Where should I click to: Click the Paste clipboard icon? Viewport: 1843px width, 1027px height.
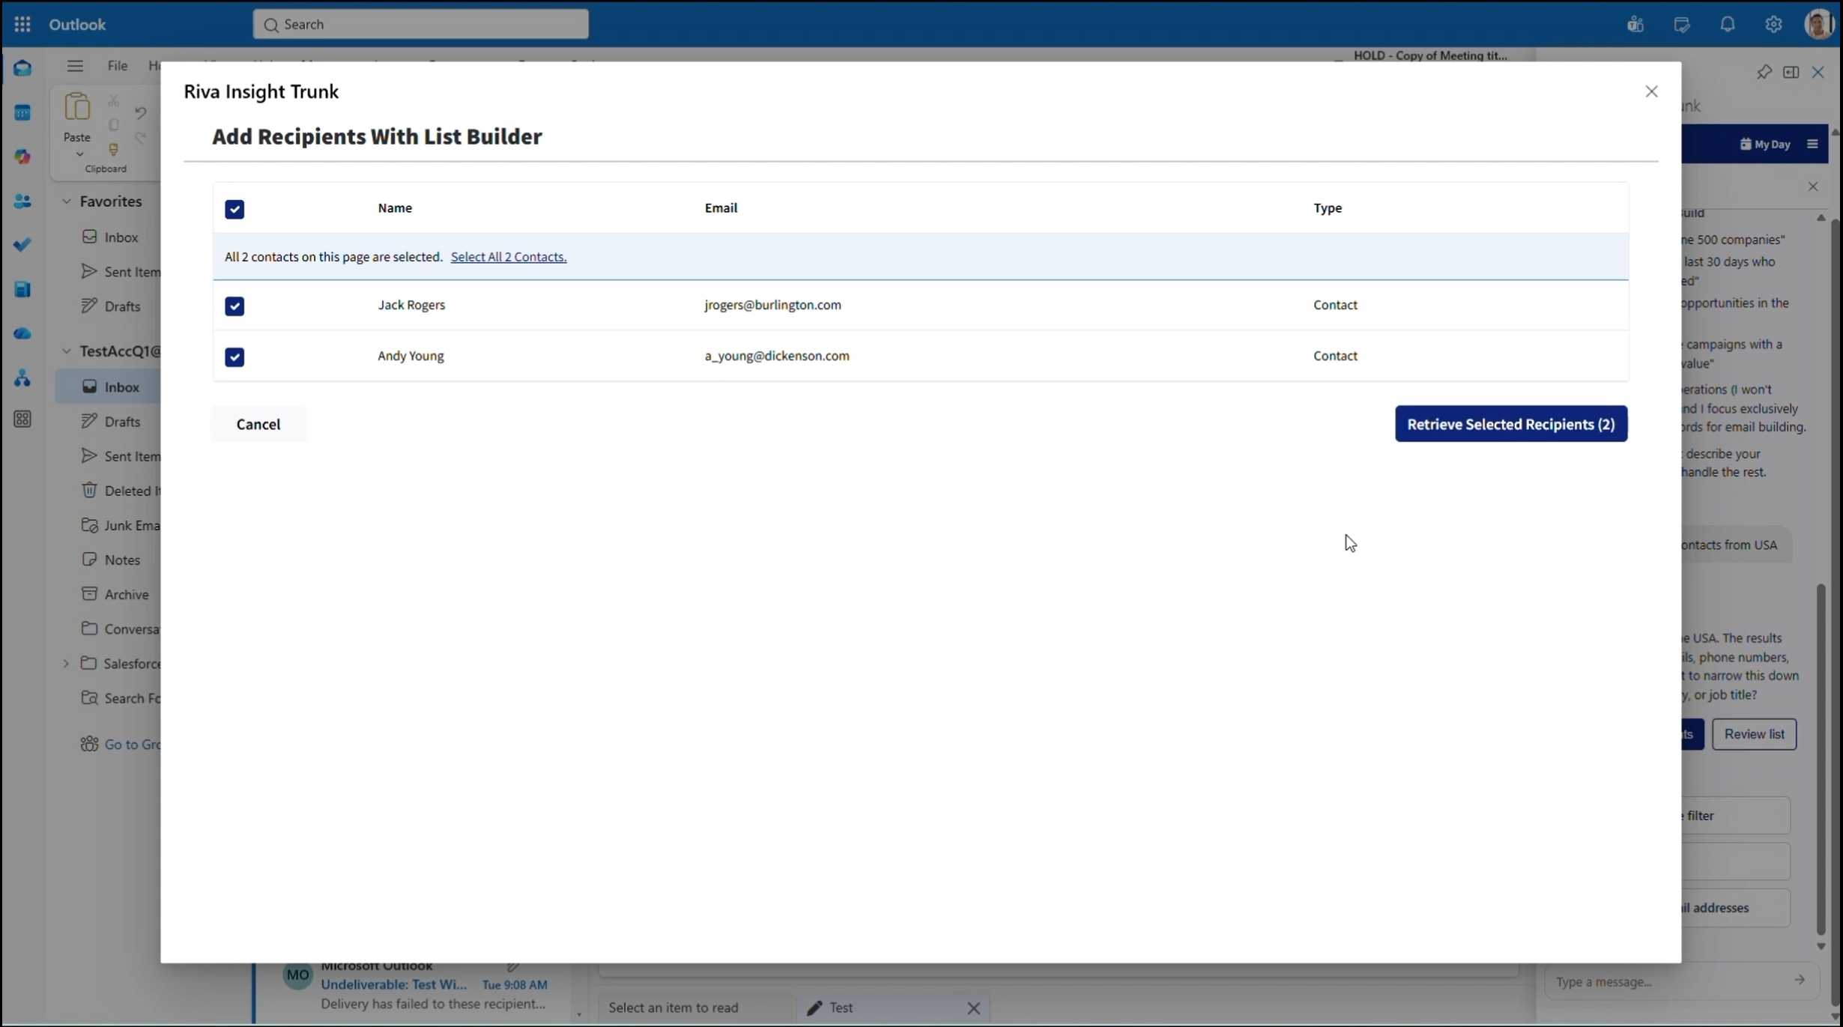pyautogui.click(x=77, y=107)
